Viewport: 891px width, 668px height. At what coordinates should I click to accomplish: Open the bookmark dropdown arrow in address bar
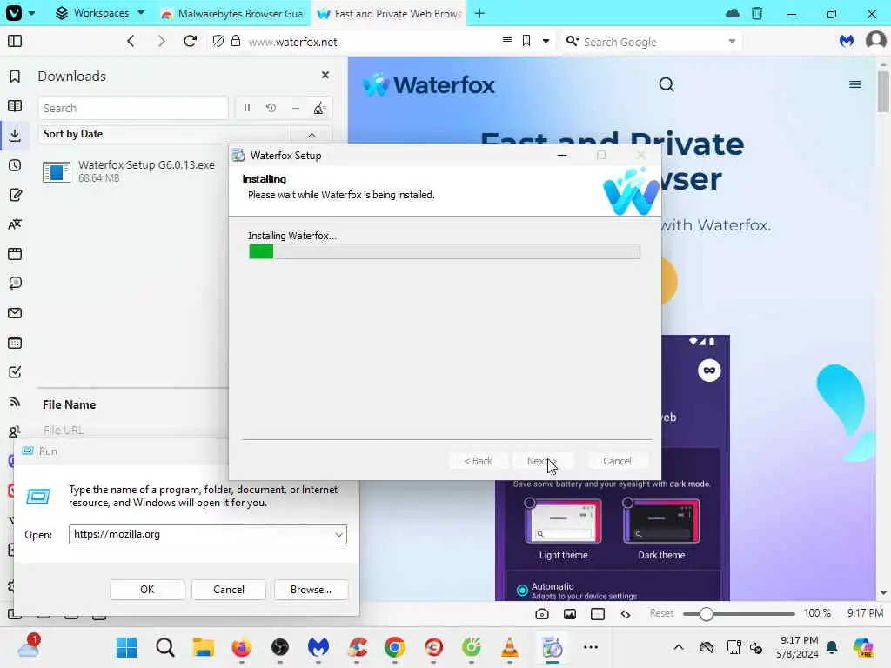pyautogui.click(x=546, y=41)
